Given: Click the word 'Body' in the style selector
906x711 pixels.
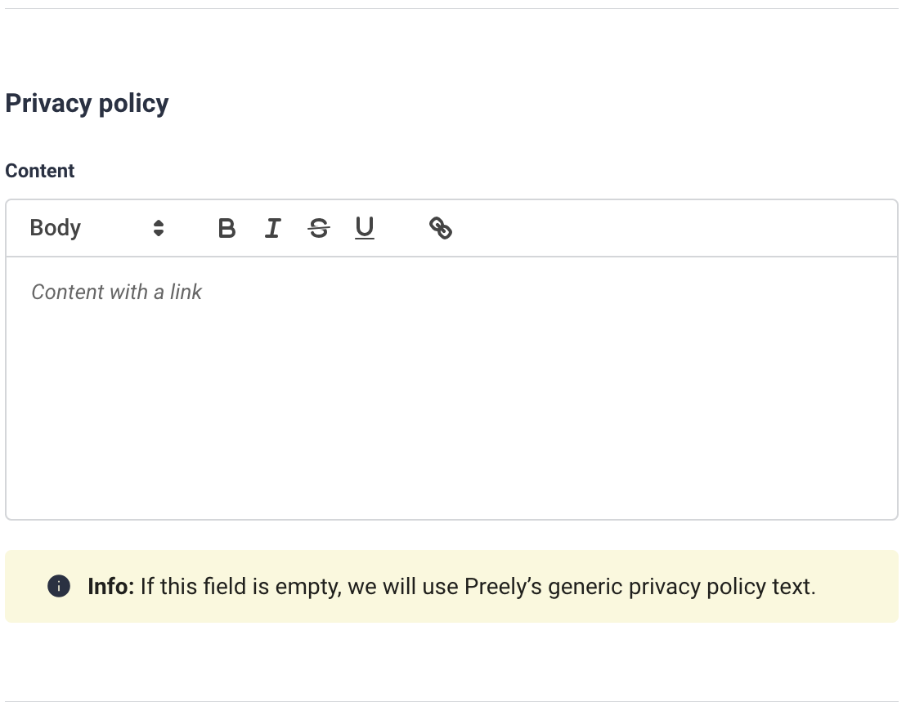Looking at the screenshot, I should click(56, 228).
